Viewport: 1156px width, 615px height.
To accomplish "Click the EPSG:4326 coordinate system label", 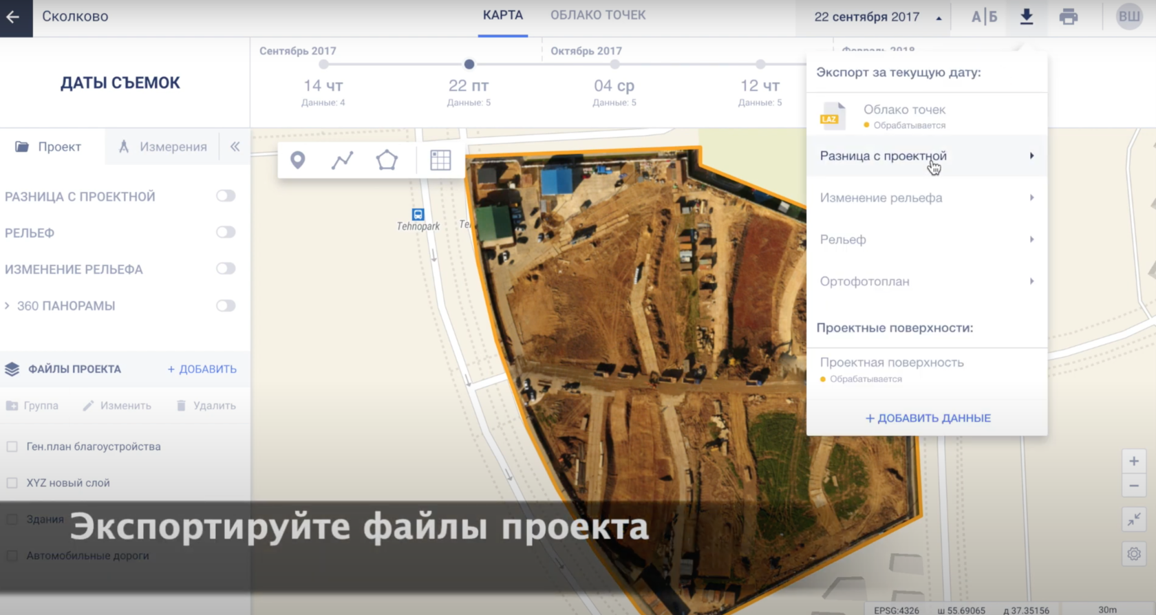I will point(896,610).
